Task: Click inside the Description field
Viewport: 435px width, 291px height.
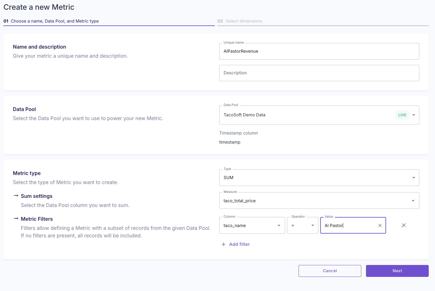Action: [319, 73]
